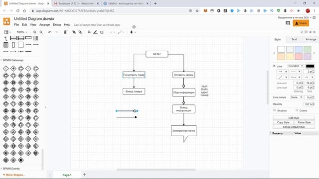This screenshot has height=179, width=319.
Task: Open the Line jumps None dropdown
Action: coord(297,97)
